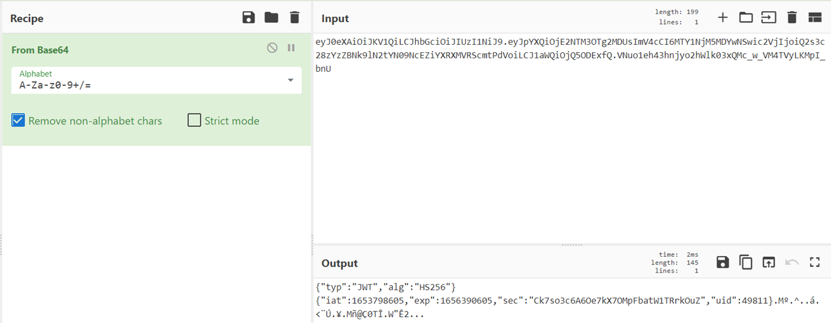Copy raw output to clipboard
This screenshot has height=323, width=831.
pos(746,262)
